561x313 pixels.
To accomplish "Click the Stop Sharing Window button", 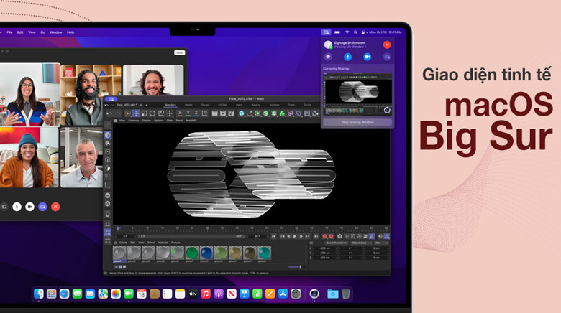I will point(357,123).
